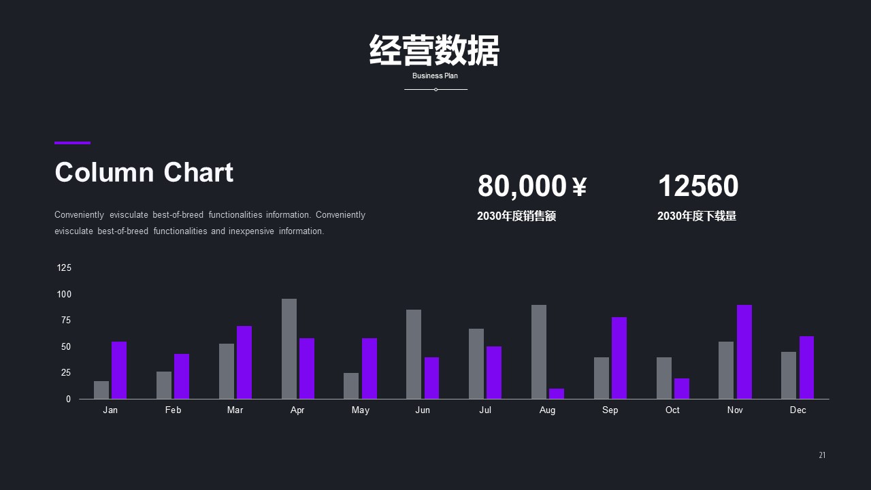
Task: Click the 75 y-axis value
Action: pyautogui.click(x=66, y=321)
